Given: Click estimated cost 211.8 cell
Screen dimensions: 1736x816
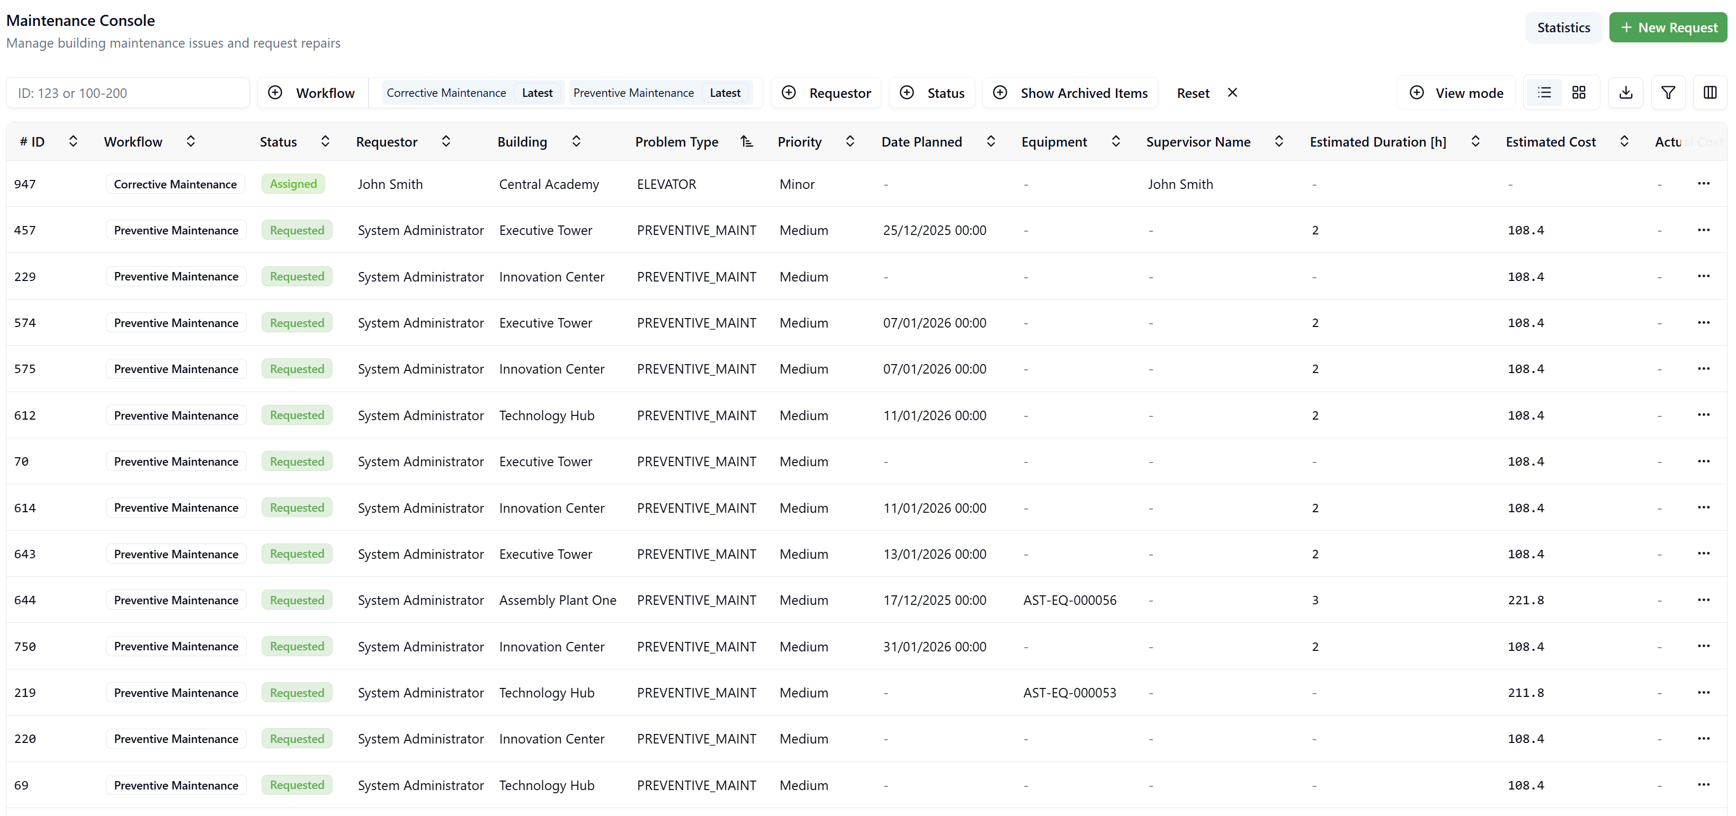Looking at the screenshot, I should 1526,693.
